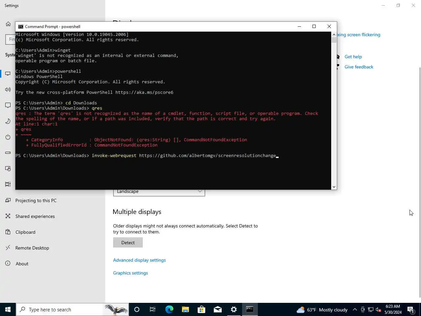The width and height of the screenshot is (421, 316).
Task: Open Advanced display settings link
Action: (x=139, y=260)
